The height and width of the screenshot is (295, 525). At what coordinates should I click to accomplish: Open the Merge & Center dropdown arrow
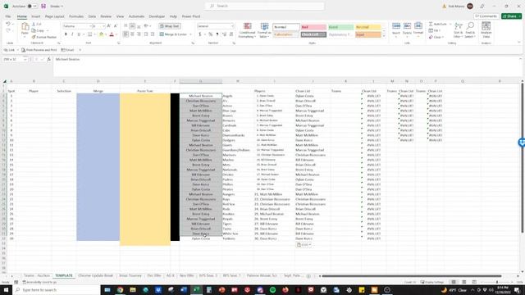pyautogui.click(x=190, y=34)
